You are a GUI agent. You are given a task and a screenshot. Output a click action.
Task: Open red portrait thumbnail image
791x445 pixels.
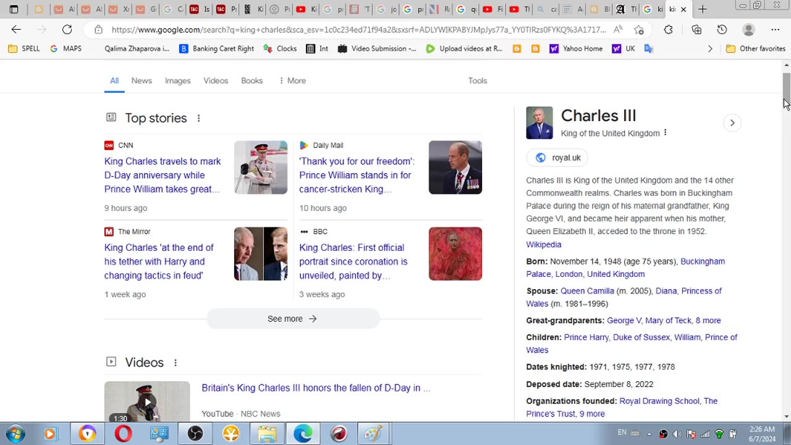455,254
